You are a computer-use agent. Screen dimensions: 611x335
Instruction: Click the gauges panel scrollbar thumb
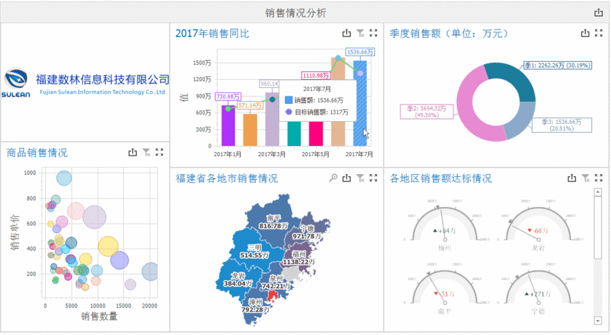tap(598, 227)
